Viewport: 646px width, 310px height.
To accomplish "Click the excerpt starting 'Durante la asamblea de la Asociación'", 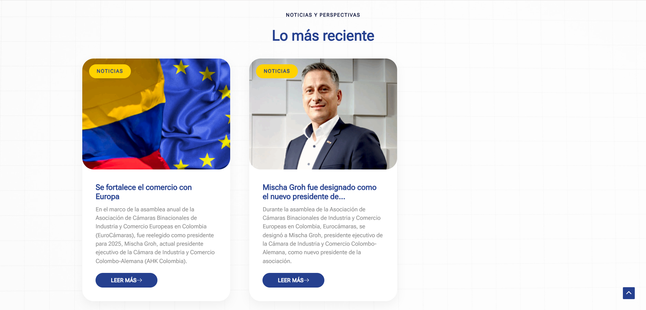I will pyautogui.click(x=323, y=235).
